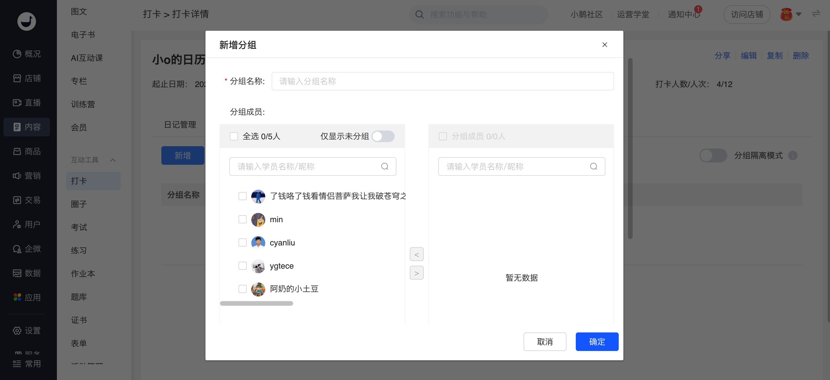Open the 考试 menu item
The width and height of the screenshot is (830, 380).
click(x=79, y=227)
